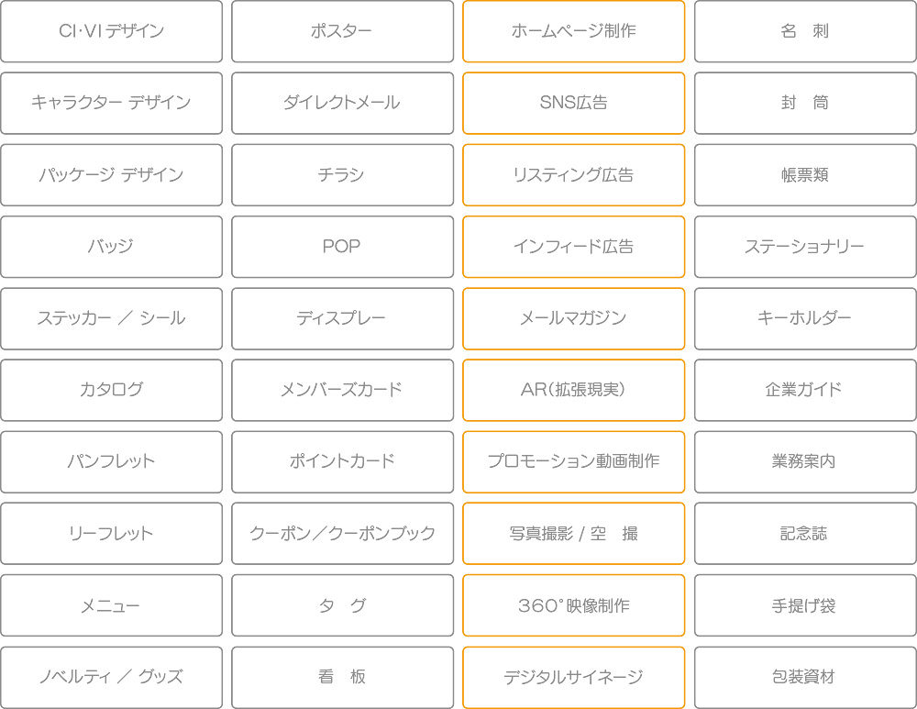The height and width of the screenshot is (709, 917).
Task: Select キャラクター デザイン
Action: (111, 103)
